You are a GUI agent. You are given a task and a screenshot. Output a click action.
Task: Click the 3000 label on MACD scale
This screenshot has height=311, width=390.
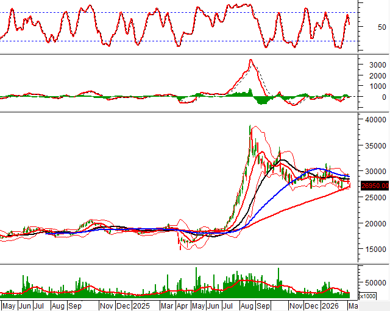tap(376, 65)
